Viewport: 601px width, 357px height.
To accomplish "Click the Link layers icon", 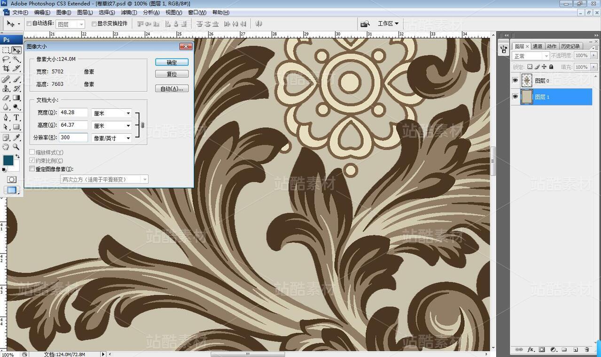I will (x=519, y=349).
